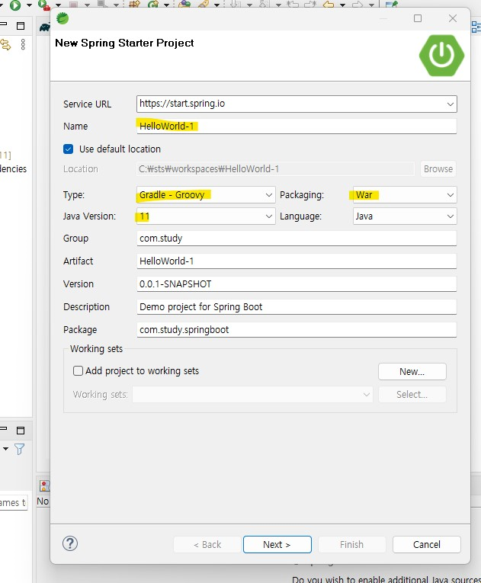481x583 pixels.
Task: Uncheck Use default location checkbox
Action: (x=68, y=149)
